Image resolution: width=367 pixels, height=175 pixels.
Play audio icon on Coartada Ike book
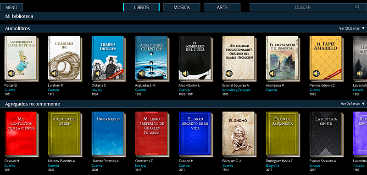55,74
